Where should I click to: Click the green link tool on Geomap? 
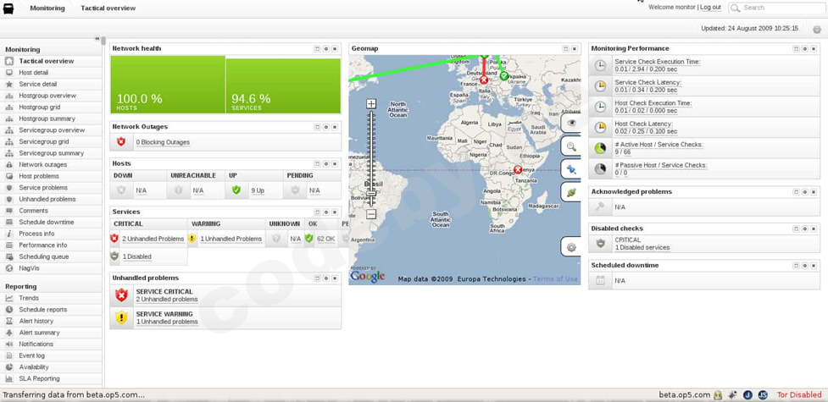[x=571, y=193]
